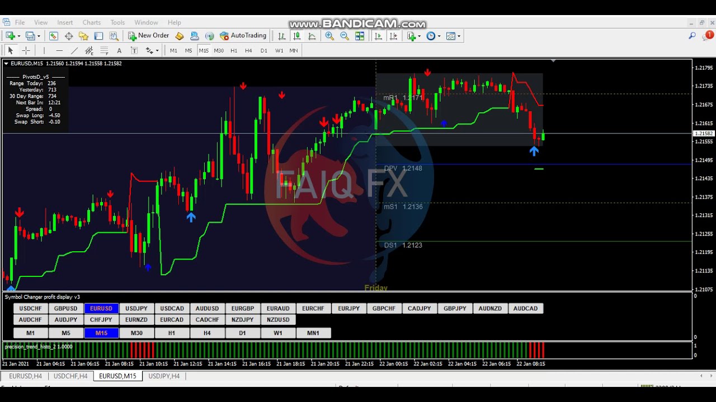Zoom out of the chart

point(345,36)
